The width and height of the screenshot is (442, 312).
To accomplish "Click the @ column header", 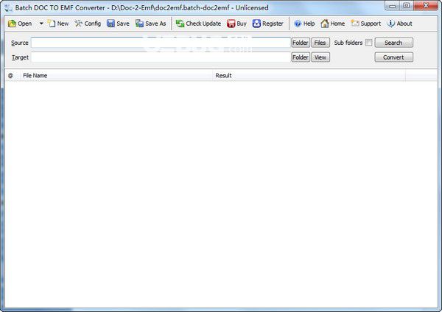I will [12, 76].
